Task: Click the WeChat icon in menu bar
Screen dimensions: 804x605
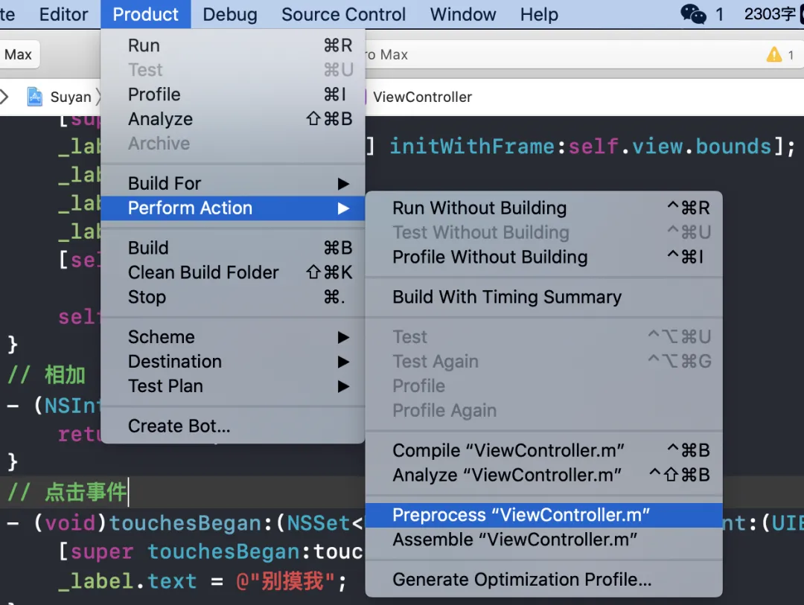Action: point(693,14)
